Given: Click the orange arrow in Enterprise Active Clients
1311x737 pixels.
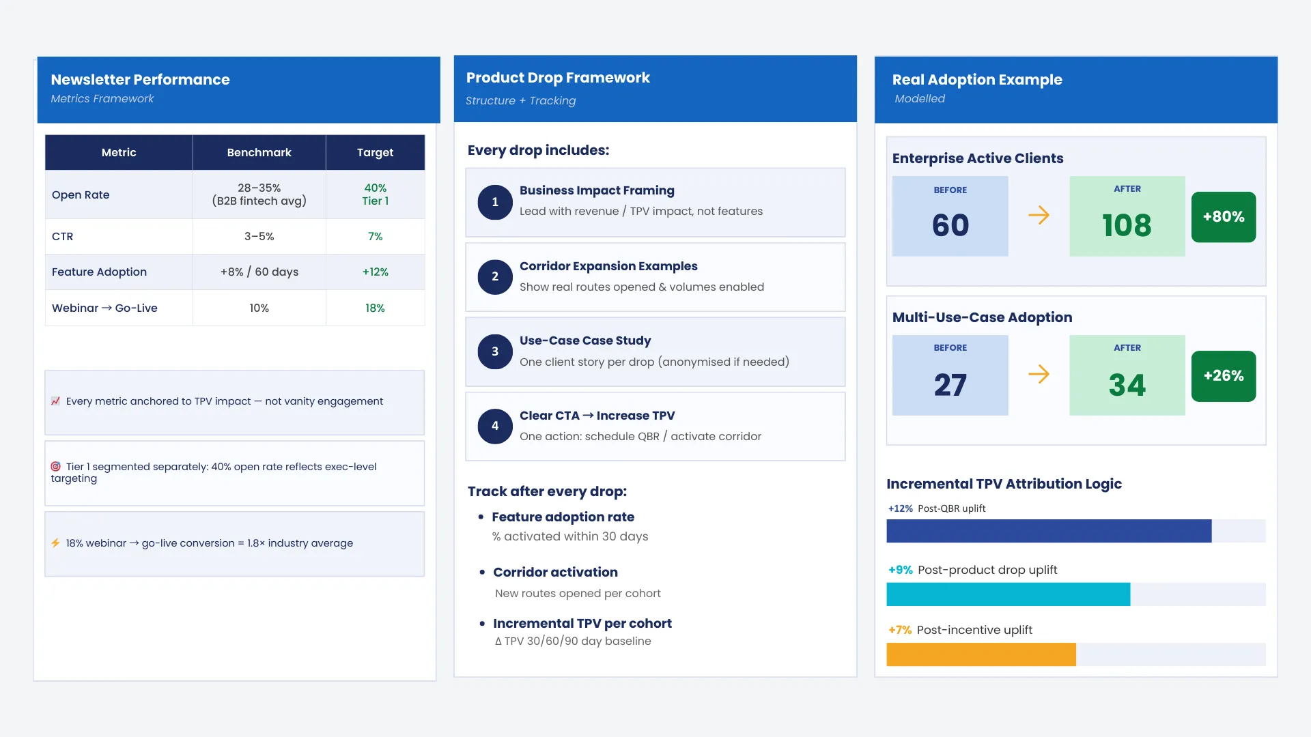Looking at the screenshot, I should point(1039,216).
